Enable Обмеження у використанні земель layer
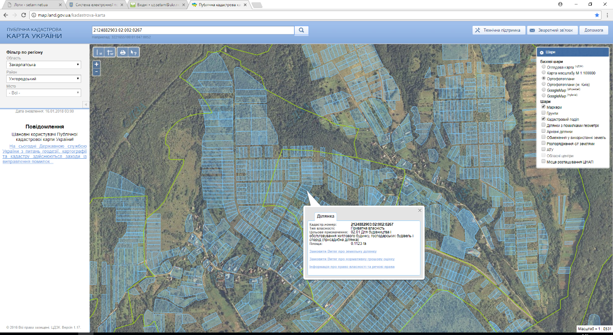This screenshot has width=613, height=335. pos(543,137)
